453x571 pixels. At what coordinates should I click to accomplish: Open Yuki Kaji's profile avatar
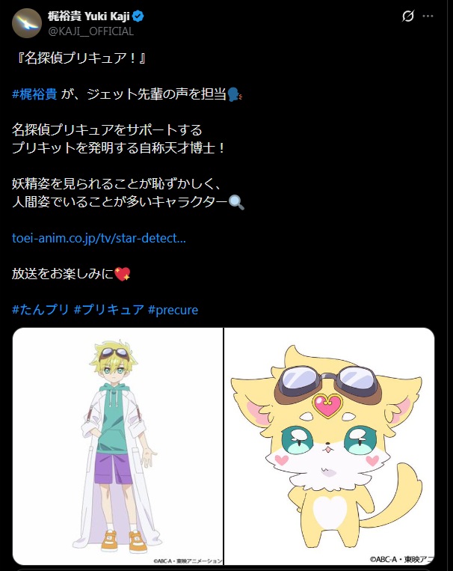point(27,23)
